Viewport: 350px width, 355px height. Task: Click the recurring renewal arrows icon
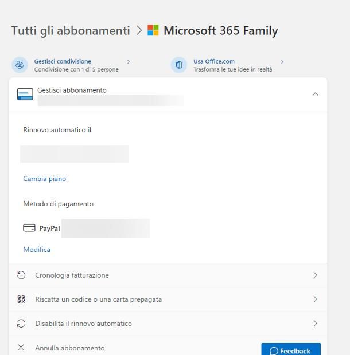tap(21, 324)
